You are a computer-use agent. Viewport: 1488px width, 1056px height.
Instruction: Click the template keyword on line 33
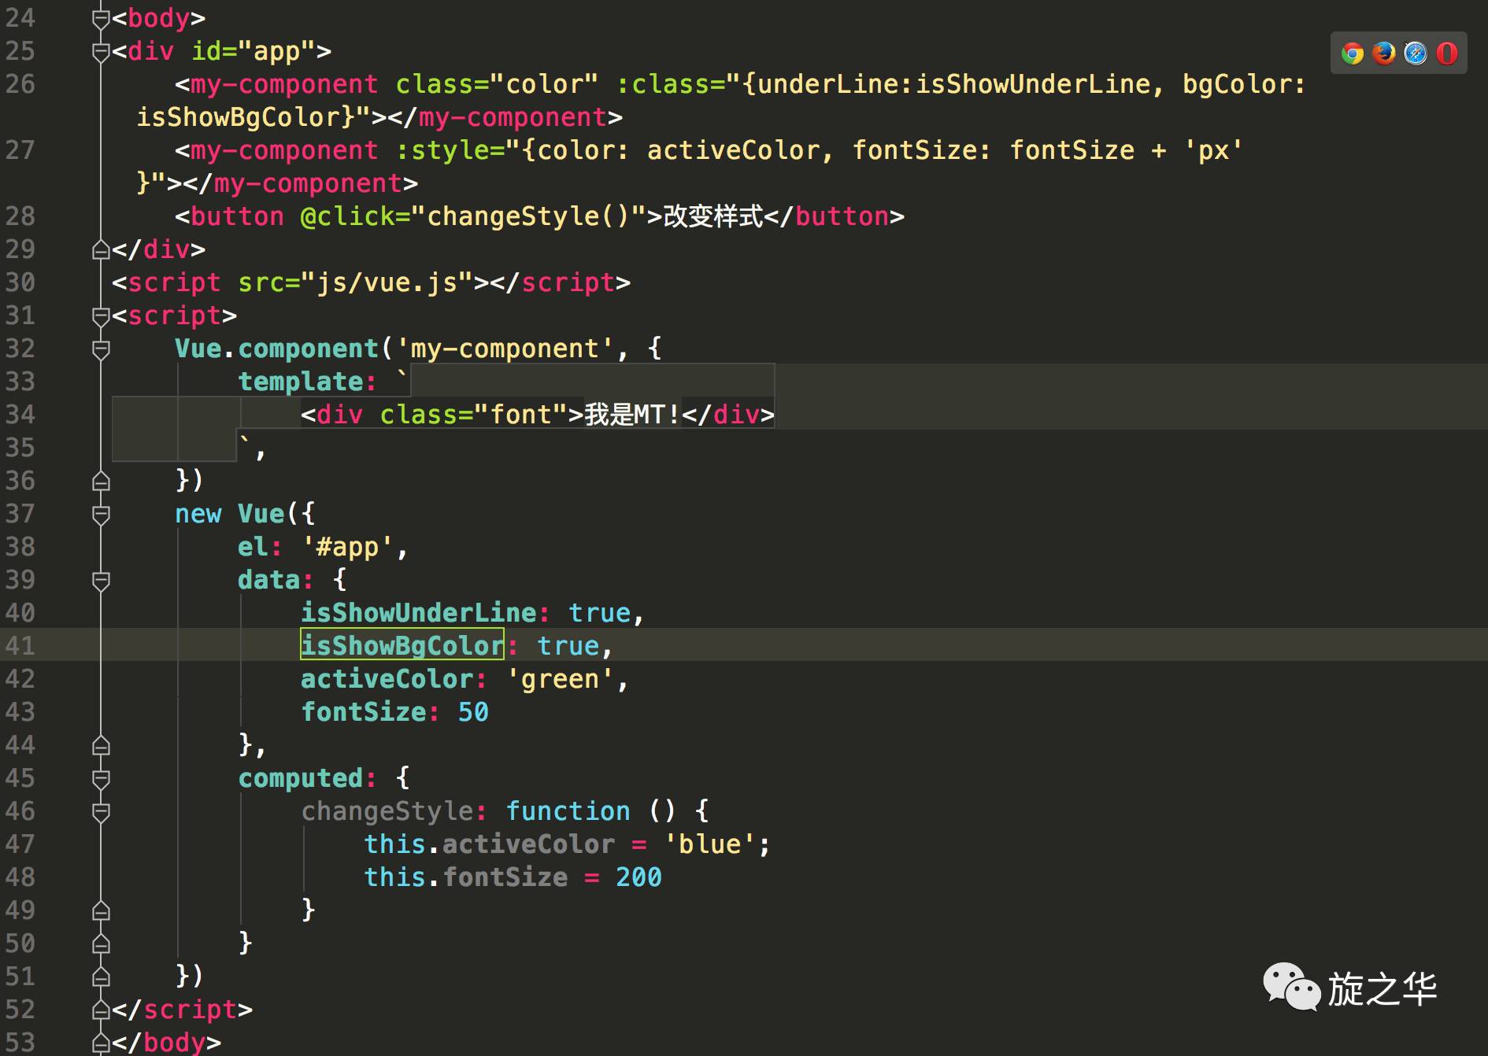pyautogui.click(x=300, y=381)
